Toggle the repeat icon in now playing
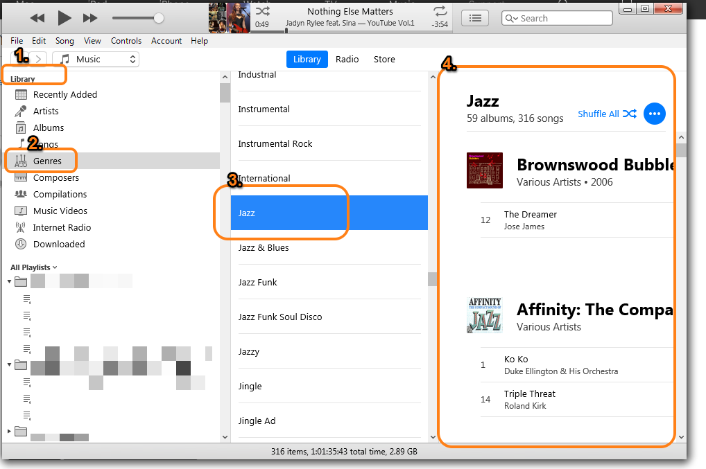Screen dimensions: 706x469 440,11
